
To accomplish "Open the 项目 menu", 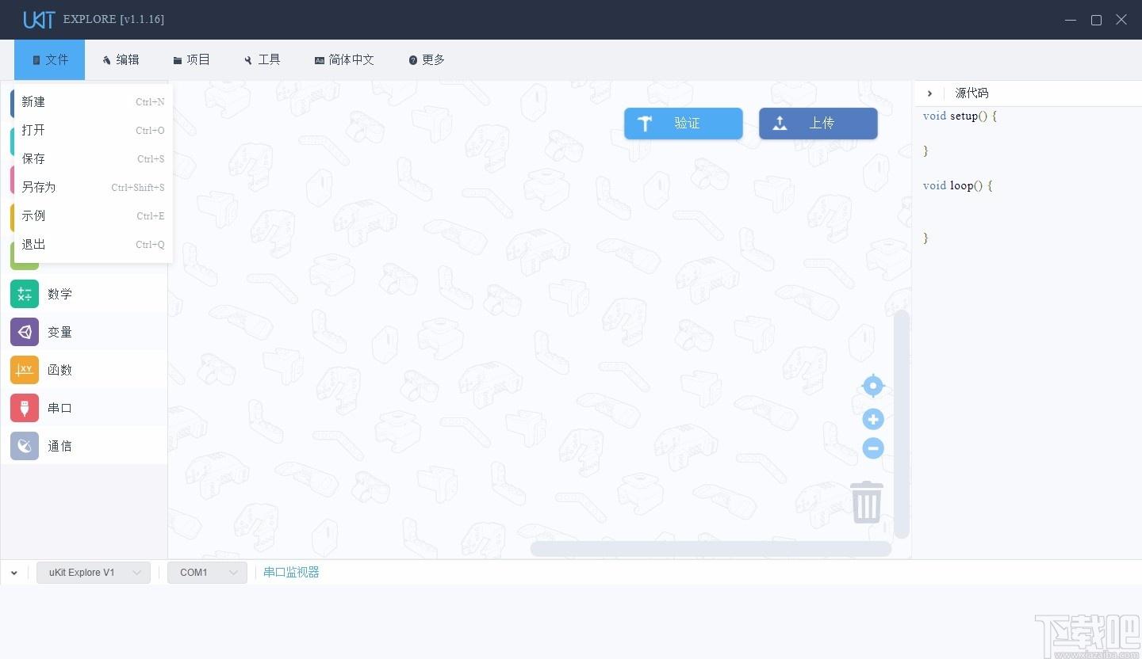I will (x=191, y=60).
